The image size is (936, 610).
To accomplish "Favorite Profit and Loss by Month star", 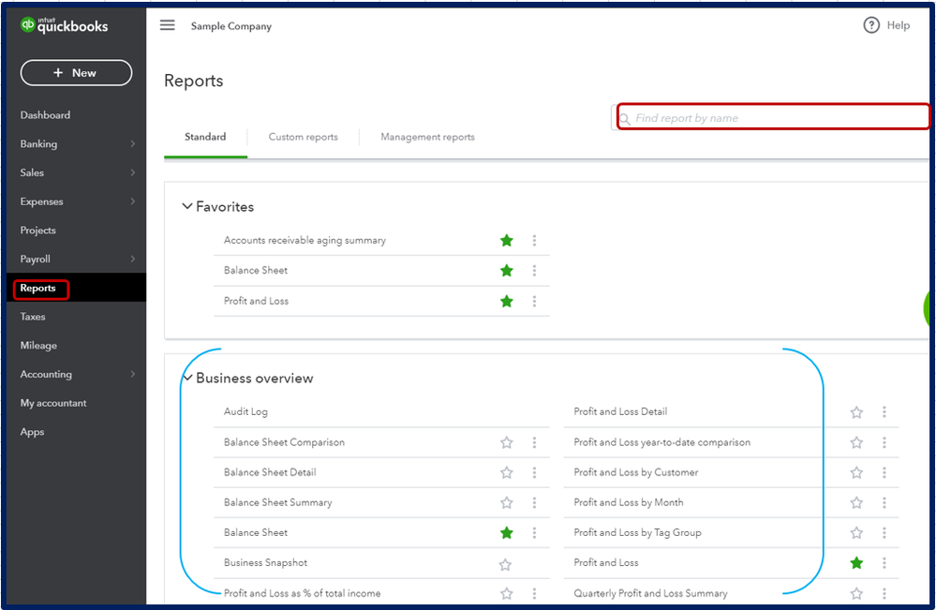I will tap(856, 502).
